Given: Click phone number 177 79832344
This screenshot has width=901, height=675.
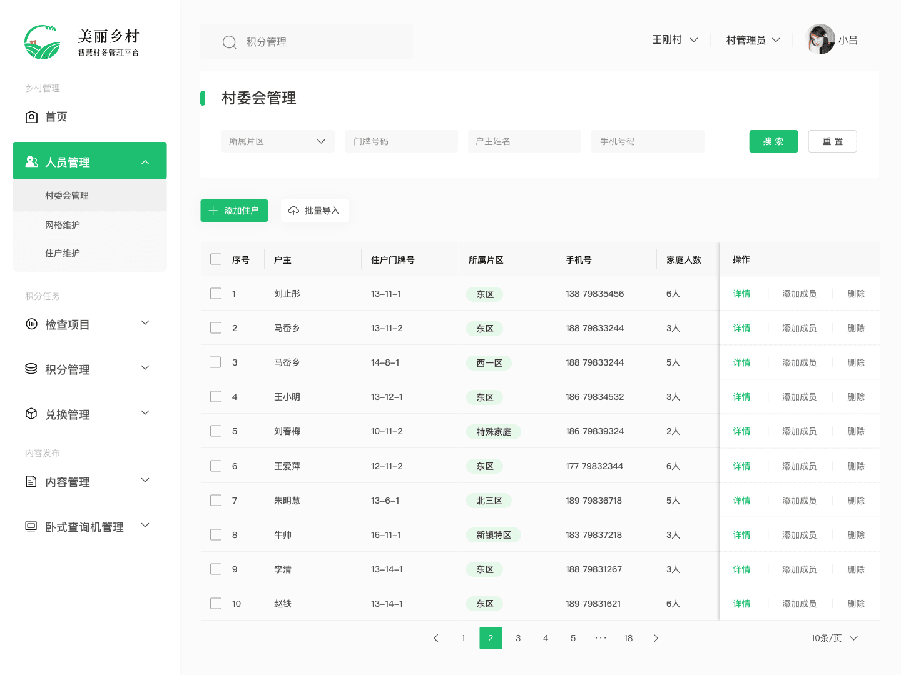Looking at the screenshot, I should pos(594,466).
